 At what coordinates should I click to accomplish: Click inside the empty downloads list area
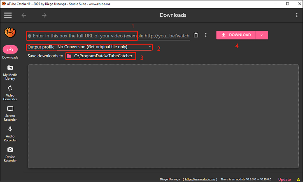click(x=163, y=116)
